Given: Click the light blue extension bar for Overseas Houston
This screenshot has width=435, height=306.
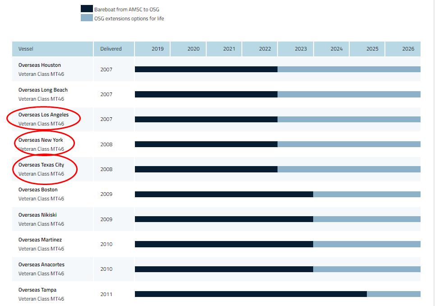Looking at the screenshot, I should (349, 70).
